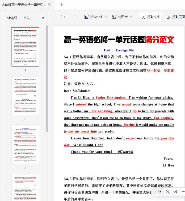Open more options in the bottom zoom bar
This screenshot has height=201, width=185.
coord(183,192)
